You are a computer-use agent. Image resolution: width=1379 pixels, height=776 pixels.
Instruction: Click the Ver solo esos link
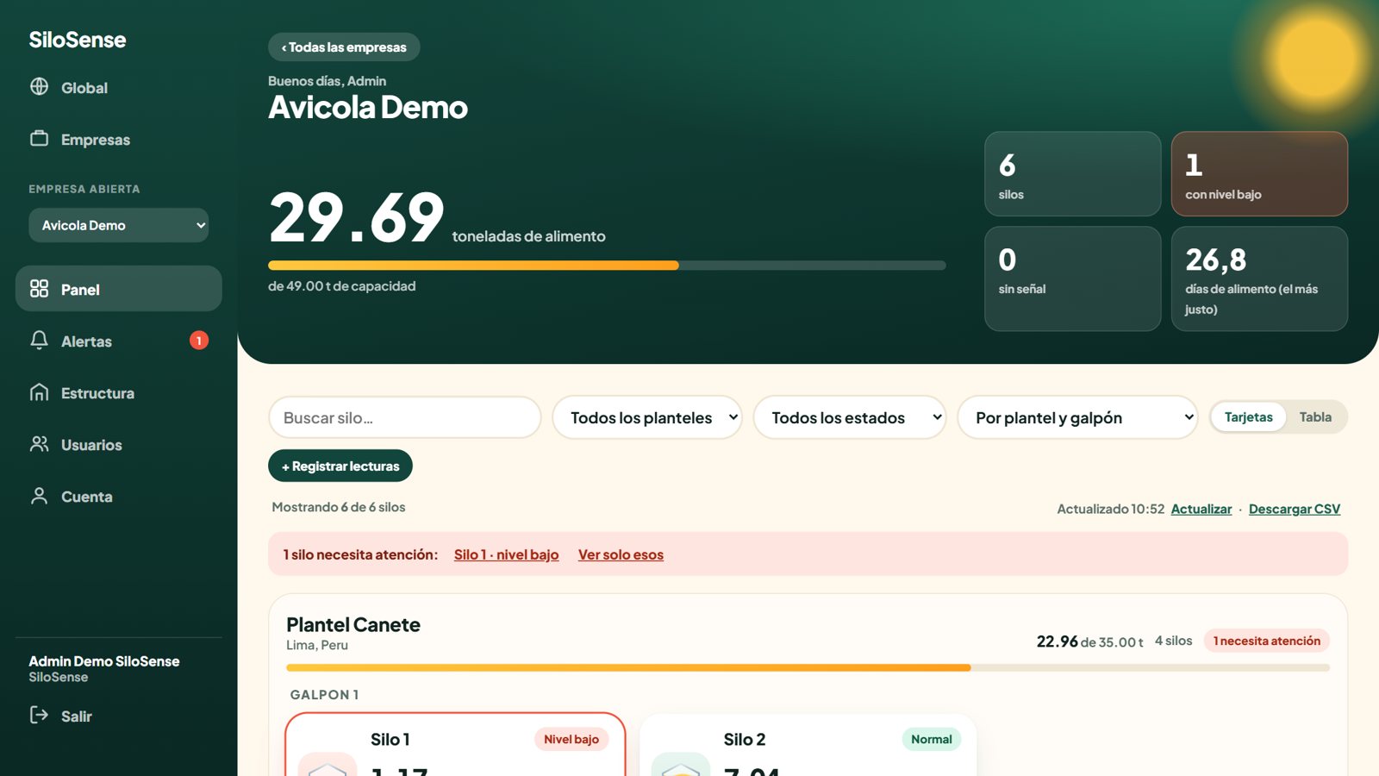[621, 554]
